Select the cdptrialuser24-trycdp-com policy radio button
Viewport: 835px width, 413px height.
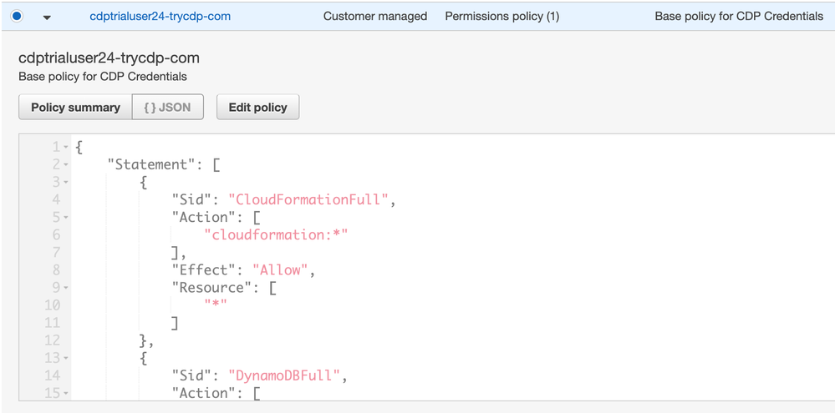pos(17,16)
